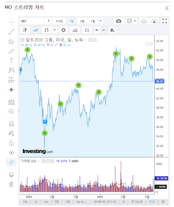Open the long position prediction tool

11,80
